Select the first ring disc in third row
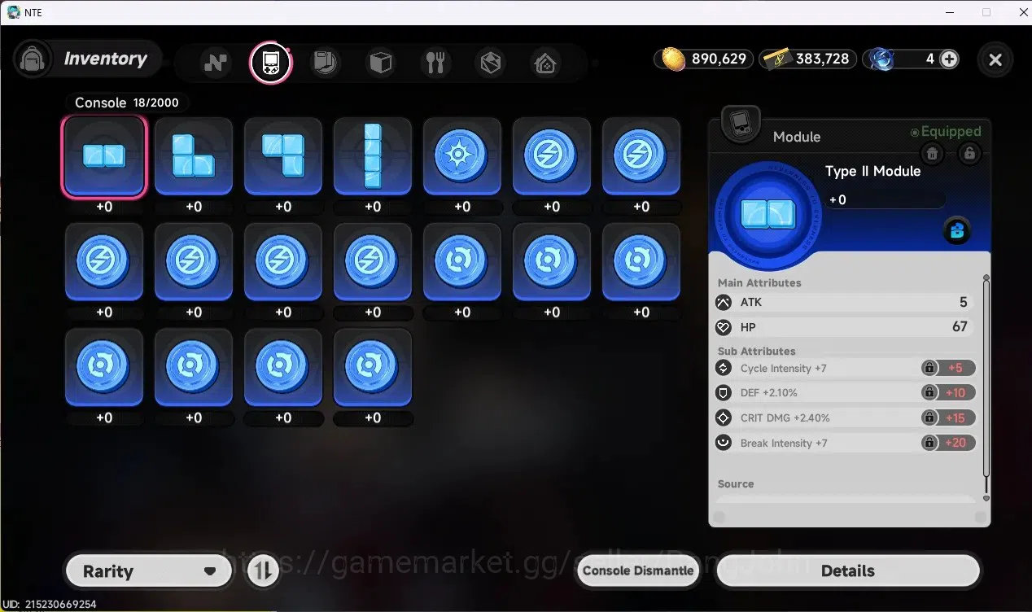 pyautogui.click(x=104, y=367)
